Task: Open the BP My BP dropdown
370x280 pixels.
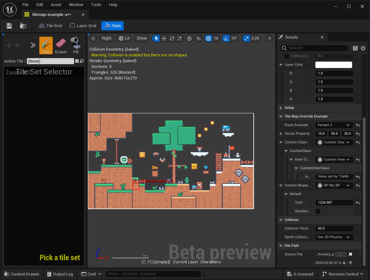Action: tap(334, 185)
